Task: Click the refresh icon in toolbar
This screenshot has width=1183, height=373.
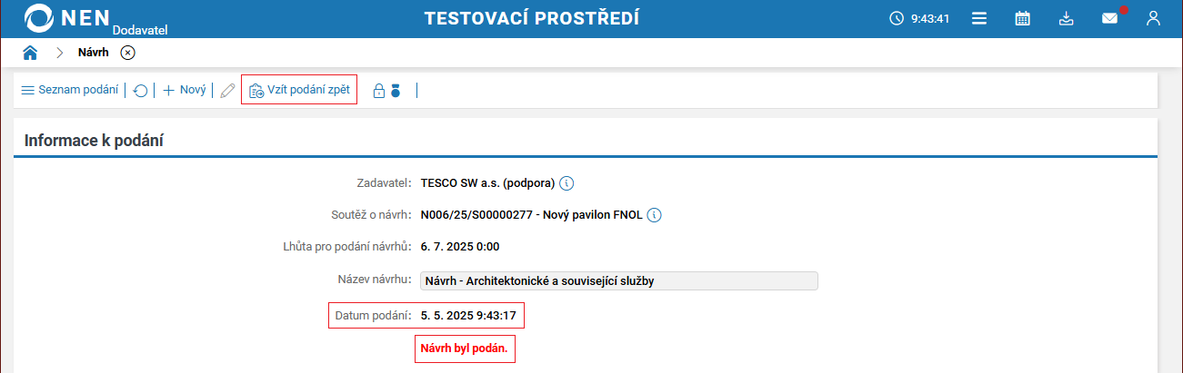Action: pos(140,91)
